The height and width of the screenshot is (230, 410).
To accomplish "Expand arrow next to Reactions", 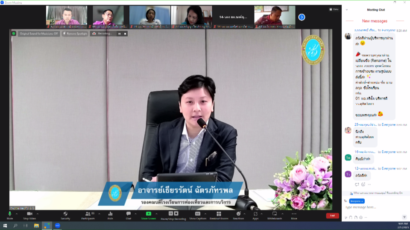I will 244,214.
